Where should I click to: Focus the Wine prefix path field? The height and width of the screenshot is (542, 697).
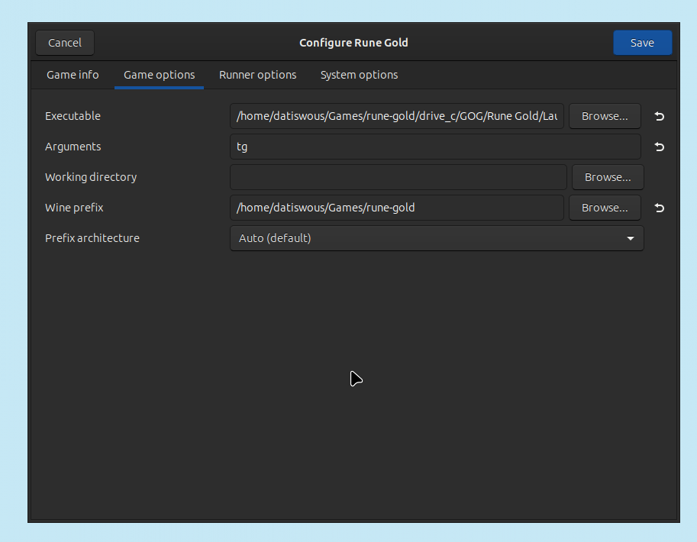click(396, 208)
